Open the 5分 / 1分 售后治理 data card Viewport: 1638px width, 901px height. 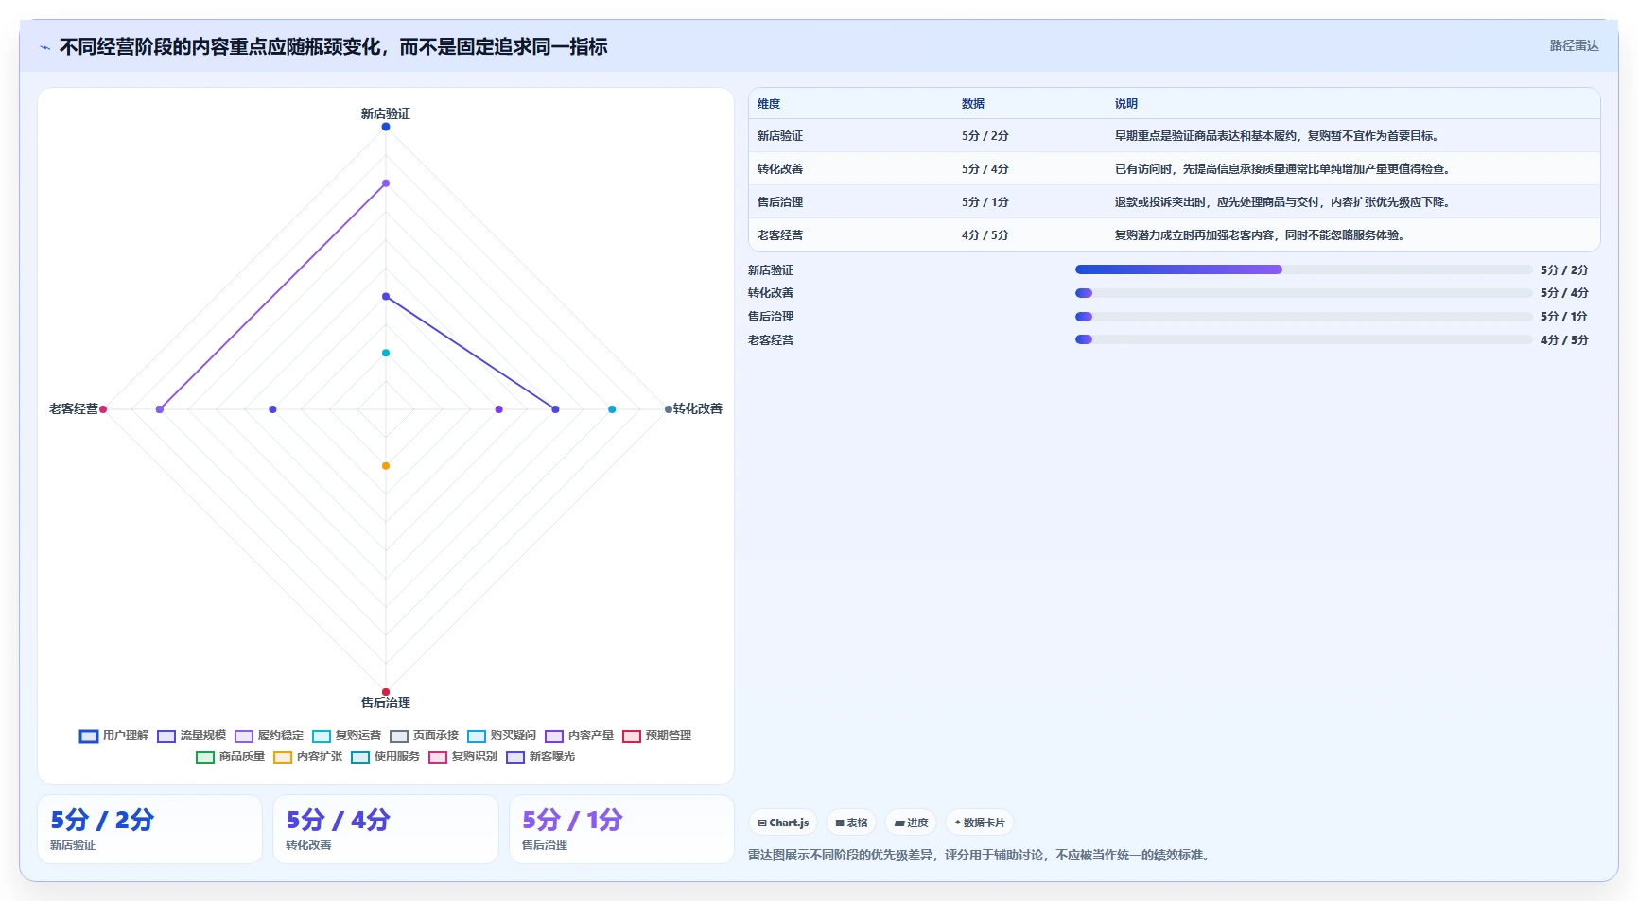point(621,829)
